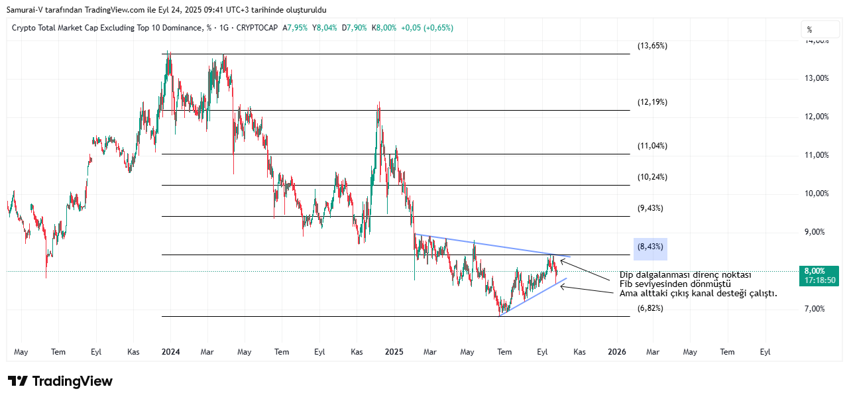Select the descending blue resistance trendline
849x401 pixels.
click(490, 245)
